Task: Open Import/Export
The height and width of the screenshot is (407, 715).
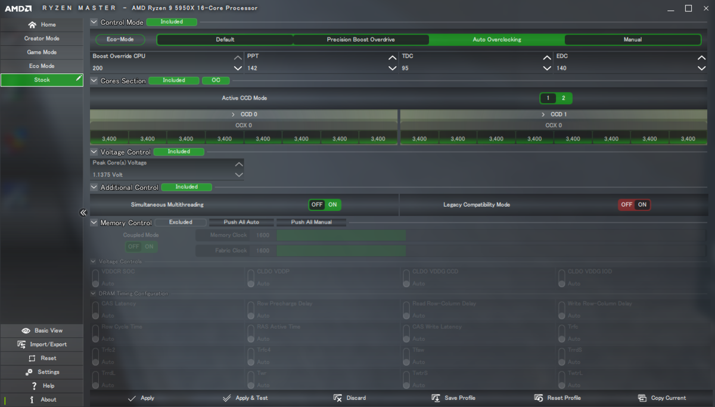Action: (x=42, y=344)
